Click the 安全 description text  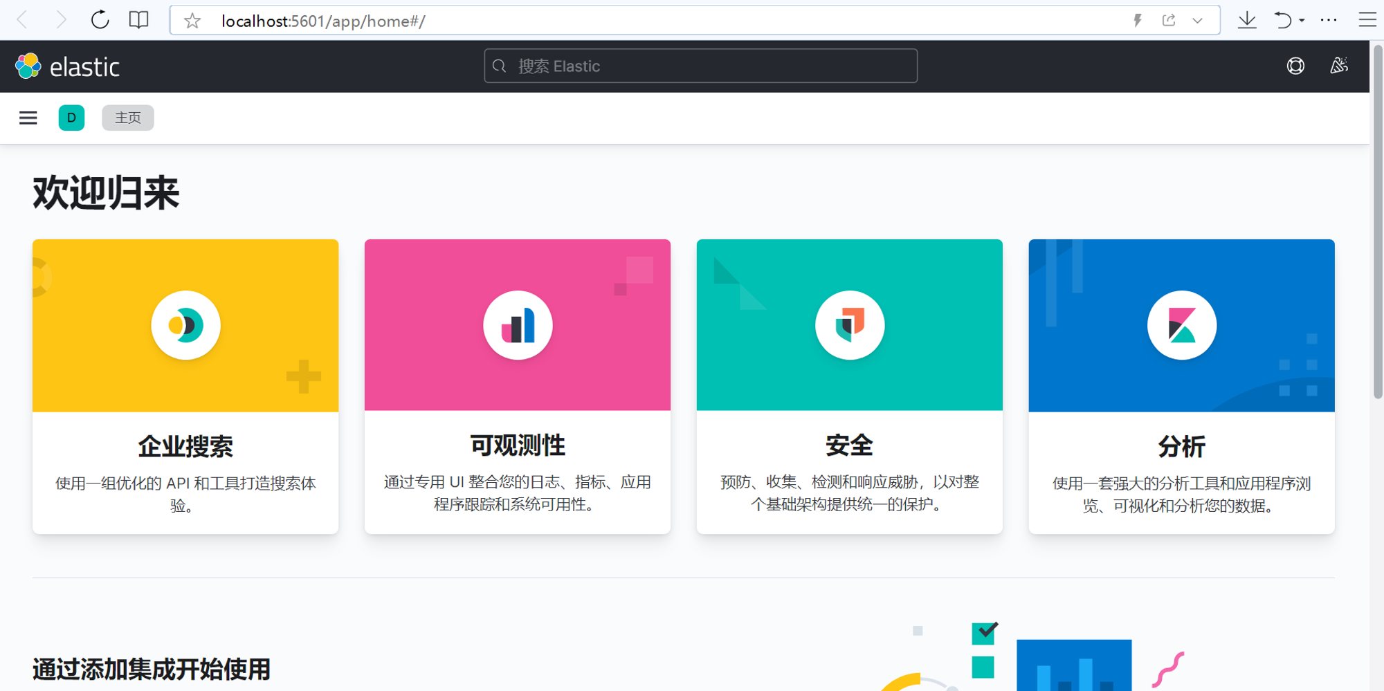[850, 493]
